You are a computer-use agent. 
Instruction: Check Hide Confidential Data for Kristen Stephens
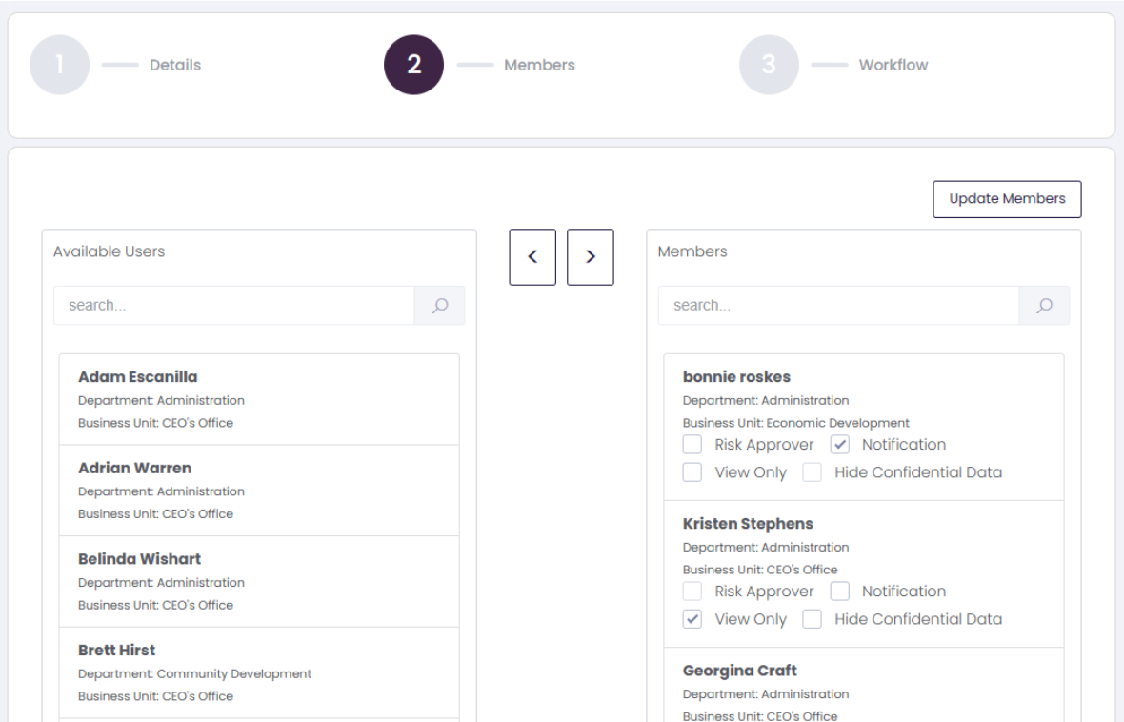coord(813,619)
